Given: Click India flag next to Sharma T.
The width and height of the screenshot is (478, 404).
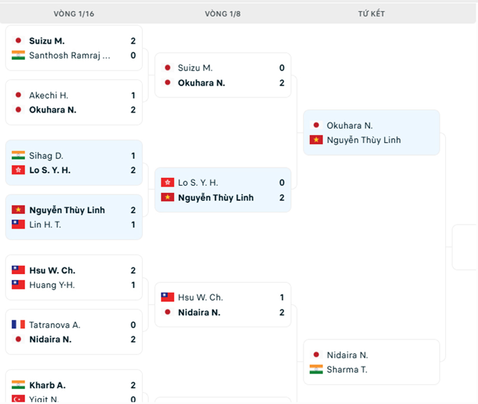Looking at the screenshot, I should pos(316,370).
